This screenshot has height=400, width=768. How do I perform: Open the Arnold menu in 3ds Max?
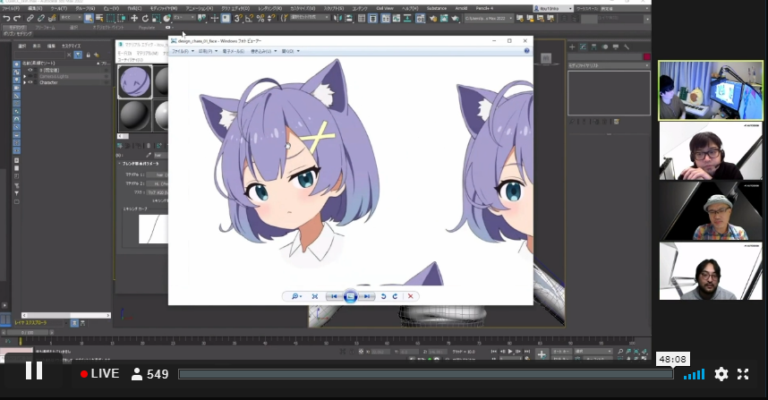click(461, 8)
